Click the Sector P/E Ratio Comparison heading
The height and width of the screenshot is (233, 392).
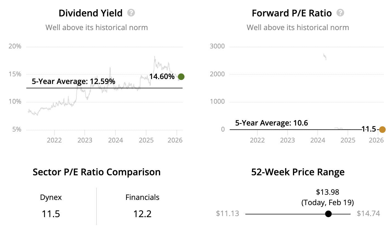pos(96,172)
